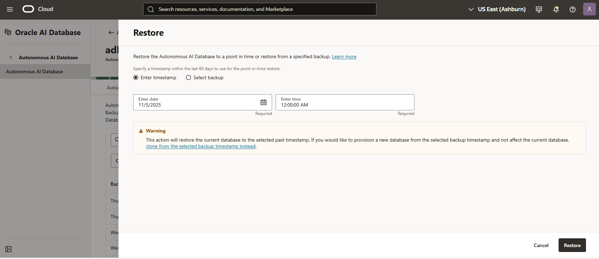Click the warning triangle icon
599x259 pixels.
pos(141,131)
